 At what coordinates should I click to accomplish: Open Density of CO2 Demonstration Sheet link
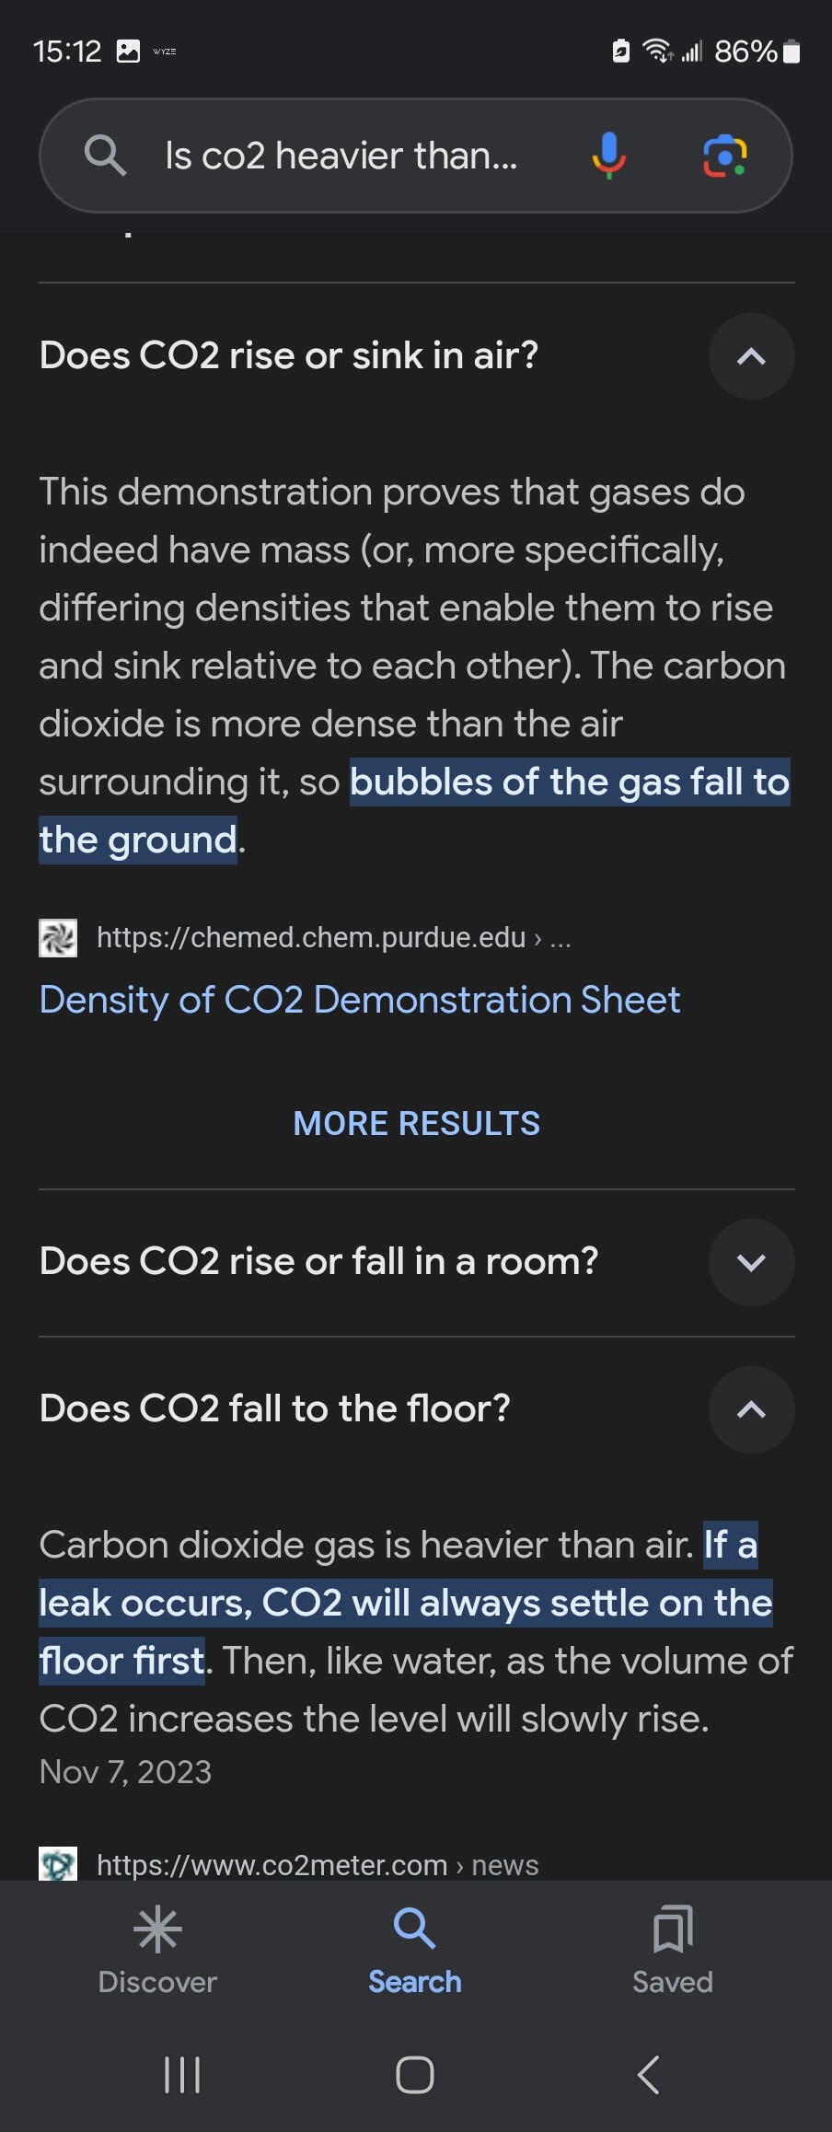tap(360, 1000)
